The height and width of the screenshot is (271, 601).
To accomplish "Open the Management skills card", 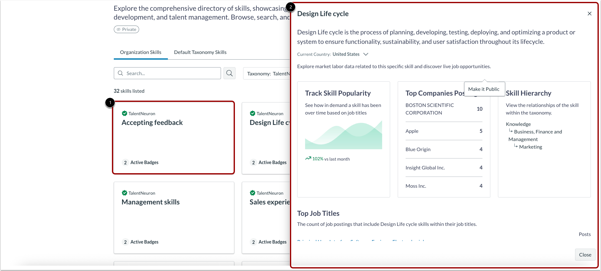I will click(174, 218).
